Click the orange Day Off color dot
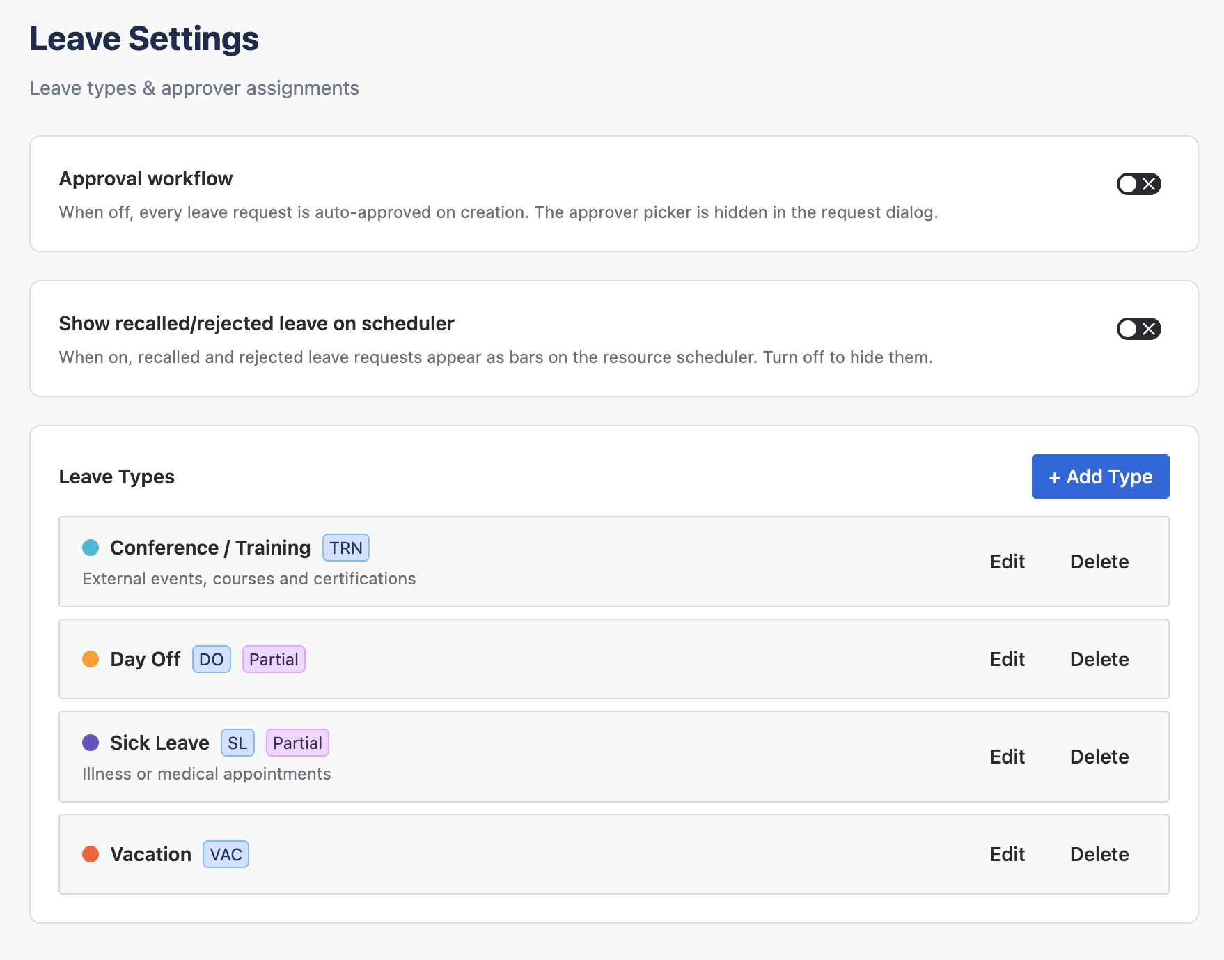 click(x=91, y=659)
